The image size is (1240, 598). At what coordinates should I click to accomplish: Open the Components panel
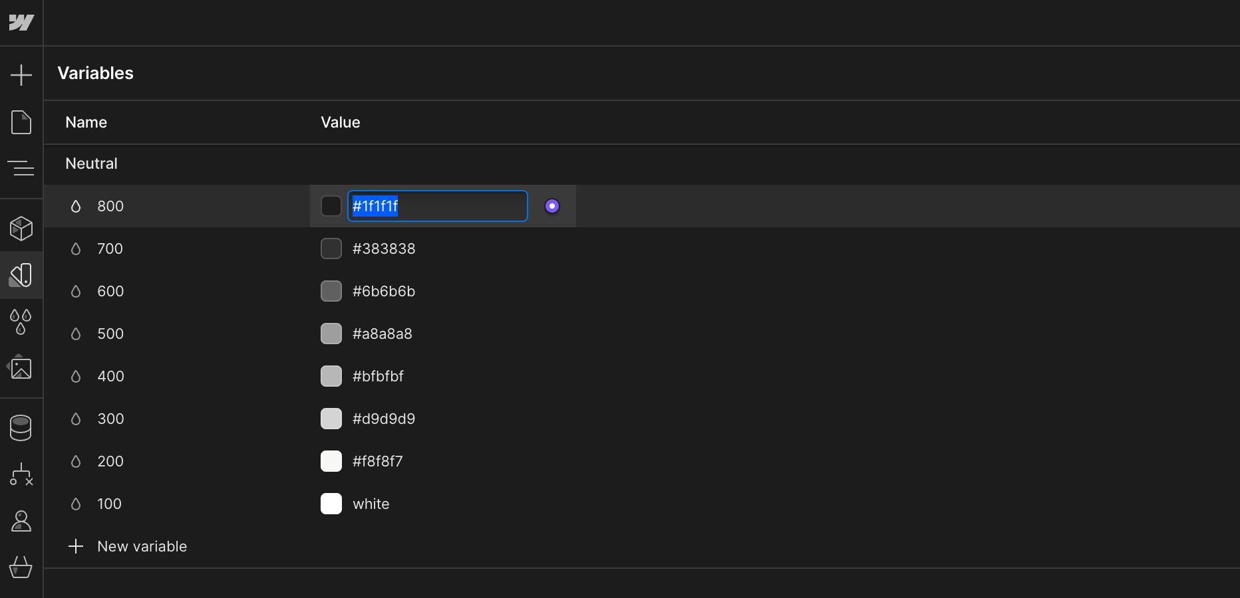coord(22,229)
